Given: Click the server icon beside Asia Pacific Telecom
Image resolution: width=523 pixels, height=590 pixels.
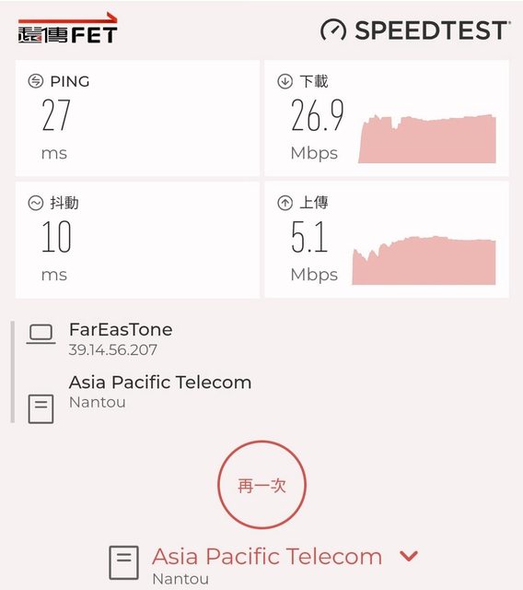Looking at the screenshot, I should (x=41, y=409).
